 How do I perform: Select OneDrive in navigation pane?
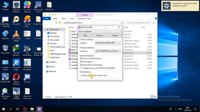coord(53,62)
